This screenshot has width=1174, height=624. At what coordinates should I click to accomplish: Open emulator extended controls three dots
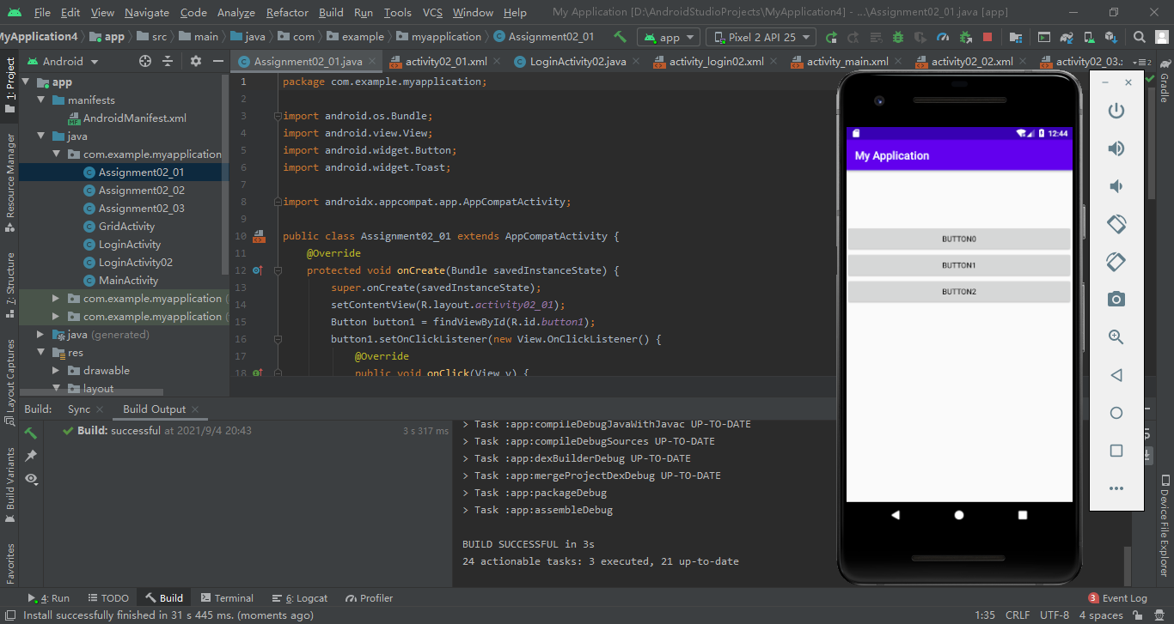tap(1116, 488)
